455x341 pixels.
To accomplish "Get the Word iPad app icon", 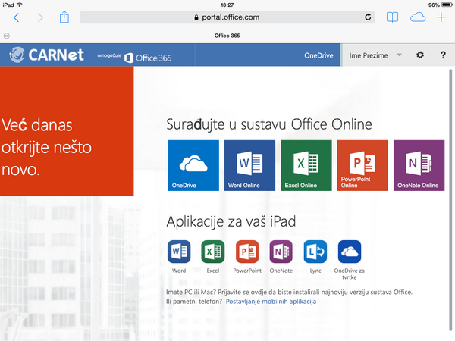I will click(179, 252).
